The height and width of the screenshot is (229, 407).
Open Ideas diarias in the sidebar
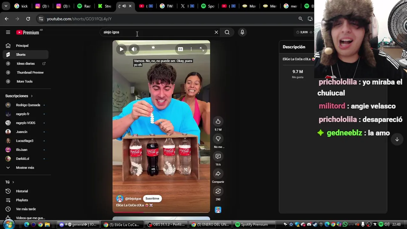coord(26,64)
